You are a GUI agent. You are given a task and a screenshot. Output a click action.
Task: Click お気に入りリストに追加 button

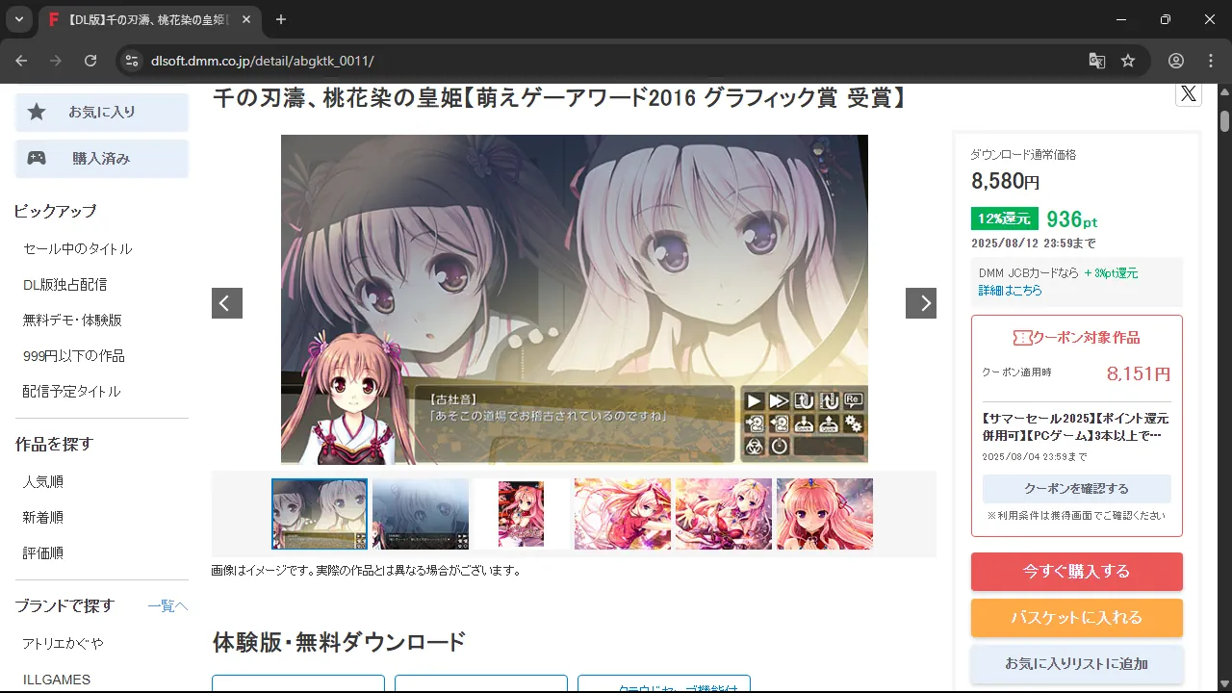point(1077,664)
